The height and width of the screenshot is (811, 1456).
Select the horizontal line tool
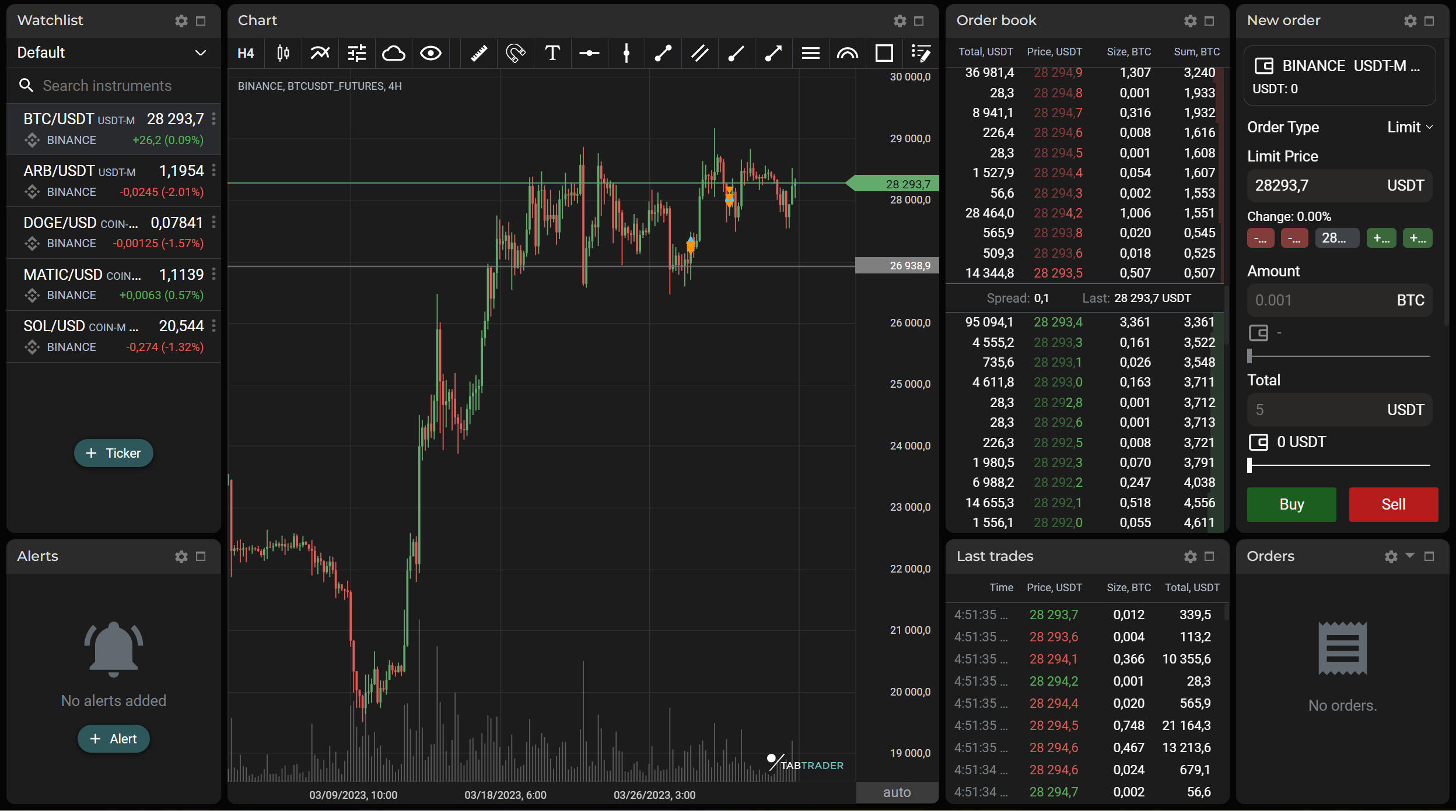click(589, 54)
